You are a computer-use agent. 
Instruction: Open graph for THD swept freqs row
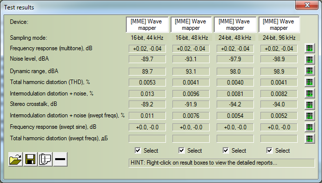[310, 139]
